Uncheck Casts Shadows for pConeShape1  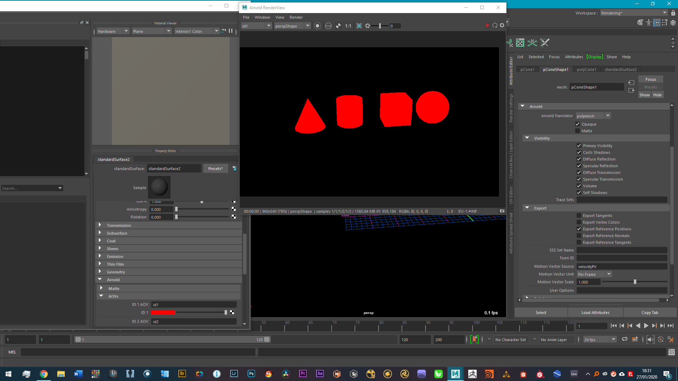(x=579, y=152)
